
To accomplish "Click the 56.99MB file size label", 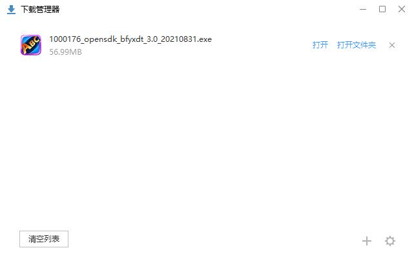I will pos(65,52).
